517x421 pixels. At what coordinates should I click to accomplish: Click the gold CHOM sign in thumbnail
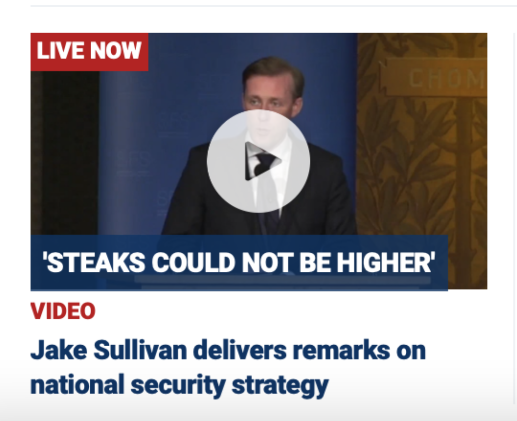(437, 78)
